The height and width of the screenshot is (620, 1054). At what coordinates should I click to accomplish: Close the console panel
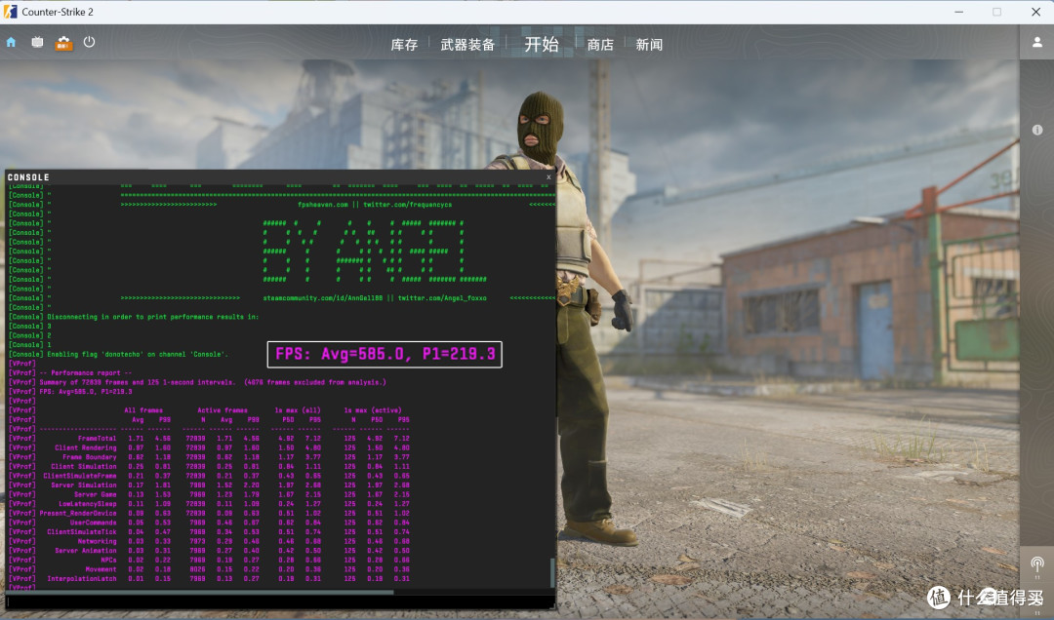pos(548,177)
